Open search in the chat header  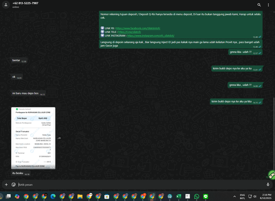pos(259,5)
